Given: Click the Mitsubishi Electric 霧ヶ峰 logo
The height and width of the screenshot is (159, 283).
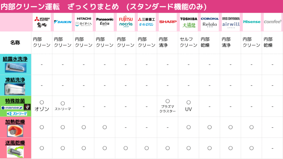Looking at the screenshot, I should (42, 22).
